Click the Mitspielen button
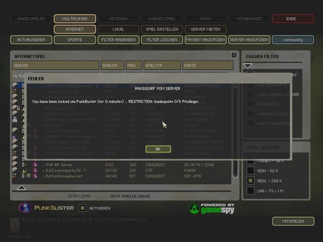 [x=293, y=221]
